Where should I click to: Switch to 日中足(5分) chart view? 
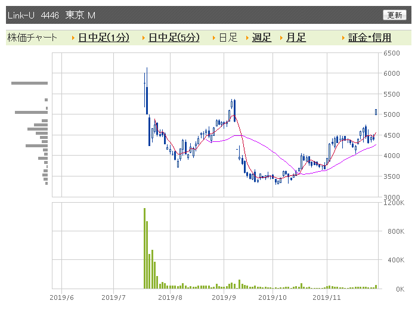point(174,38)
